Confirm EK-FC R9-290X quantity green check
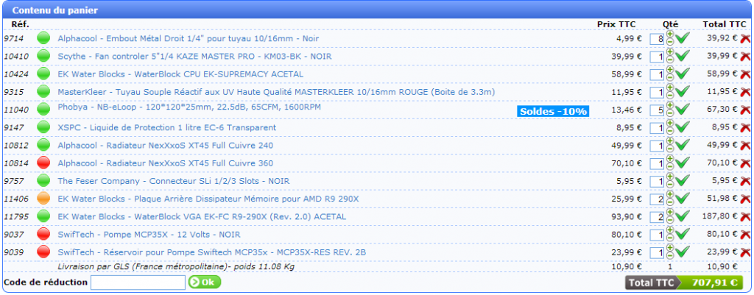Screen dimensions: 754x295 click(x=683, y=217)
